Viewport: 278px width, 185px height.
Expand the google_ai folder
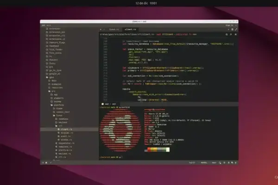click(x=53, y=74)
